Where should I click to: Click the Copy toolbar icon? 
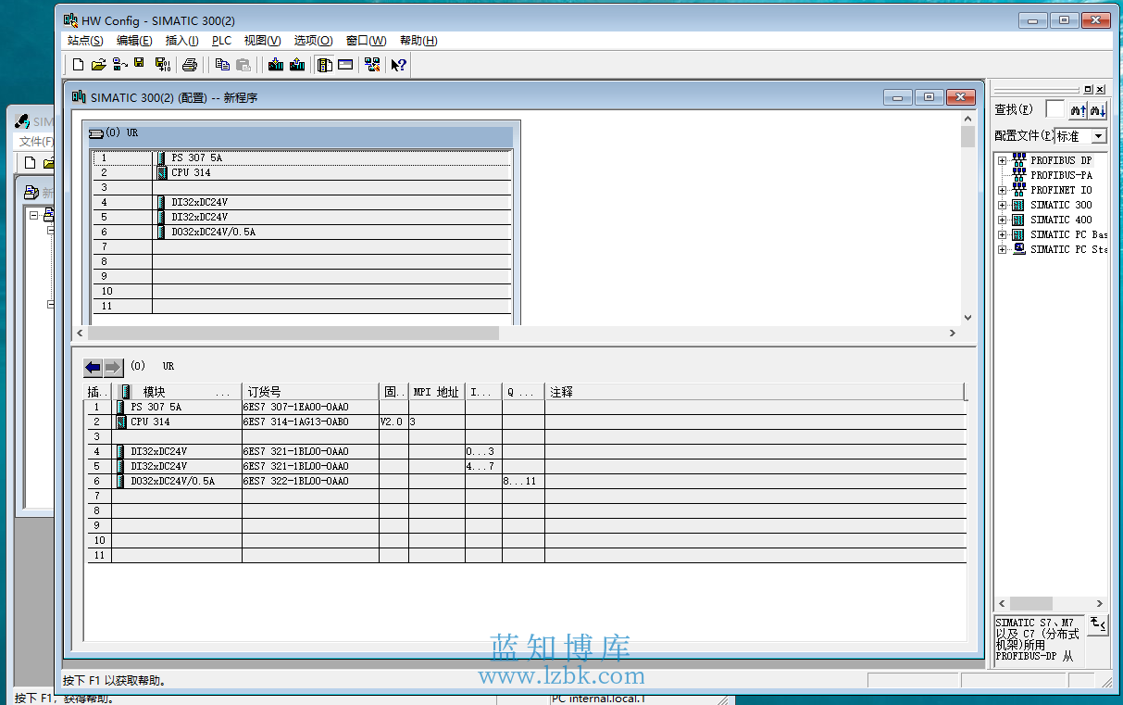(222, 65)
